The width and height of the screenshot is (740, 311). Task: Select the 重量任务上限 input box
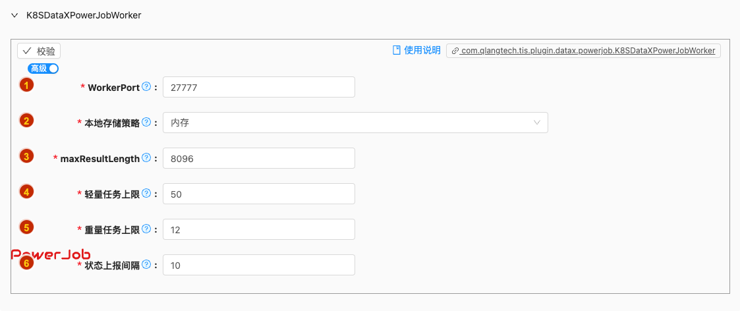[x=258, y=229]
